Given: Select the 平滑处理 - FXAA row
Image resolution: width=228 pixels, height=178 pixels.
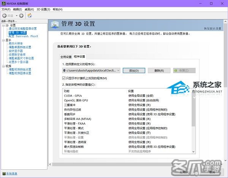Looking at the screenshot, I should 127,123.
